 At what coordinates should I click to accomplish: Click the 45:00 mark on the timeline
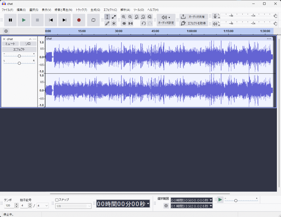[155, 31]
